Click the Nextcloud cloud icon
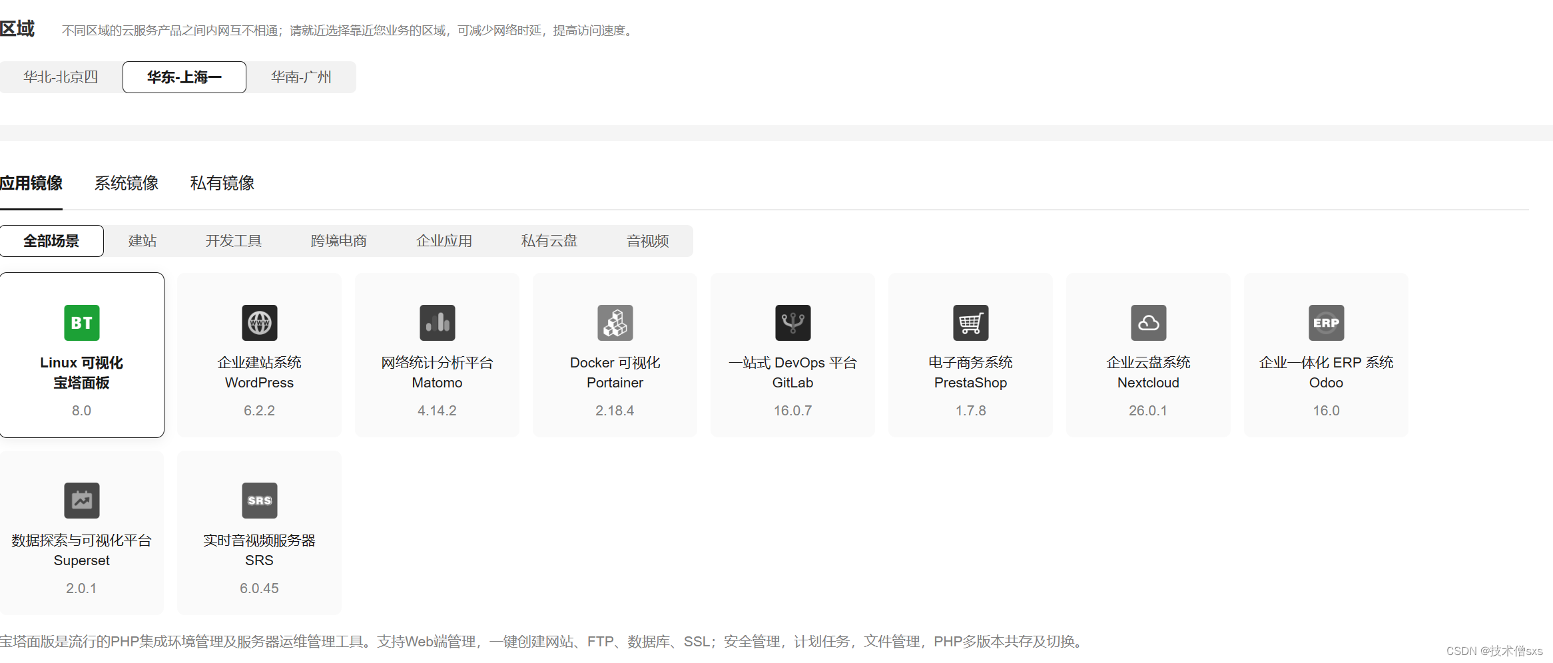The image size is (1553, 663). (1149, 323)
